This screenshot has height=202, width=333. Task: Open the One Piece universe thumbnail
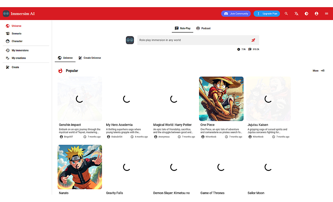pos(221,99)
